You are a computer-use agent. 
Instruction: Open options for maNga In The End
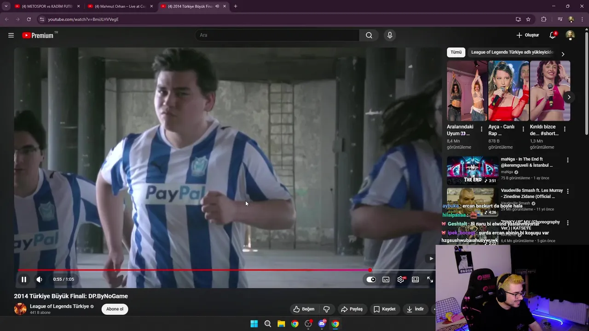567,160
